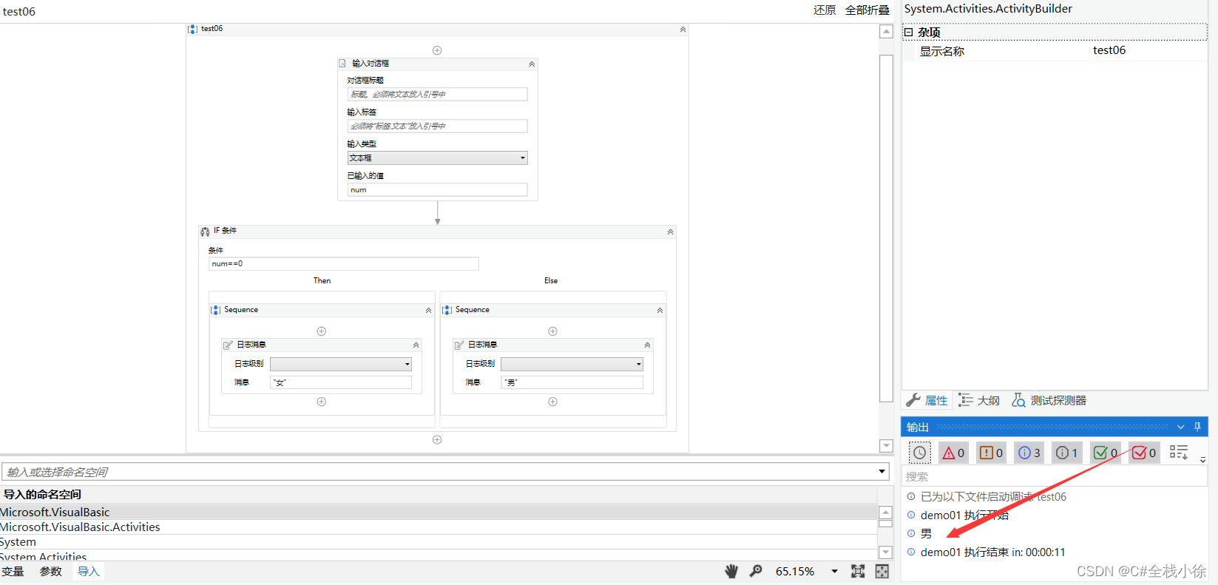The image size is (1218, 585).
Task: Collapse the Else Sequence
Action: tap(660, 311)
